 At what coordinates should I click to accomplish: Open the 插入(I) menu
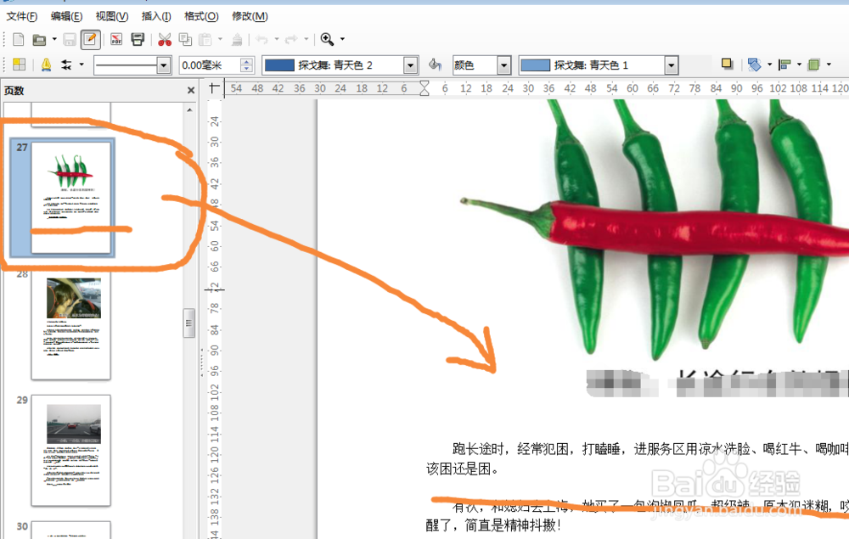pyautogui.click(x=156, y=16)
